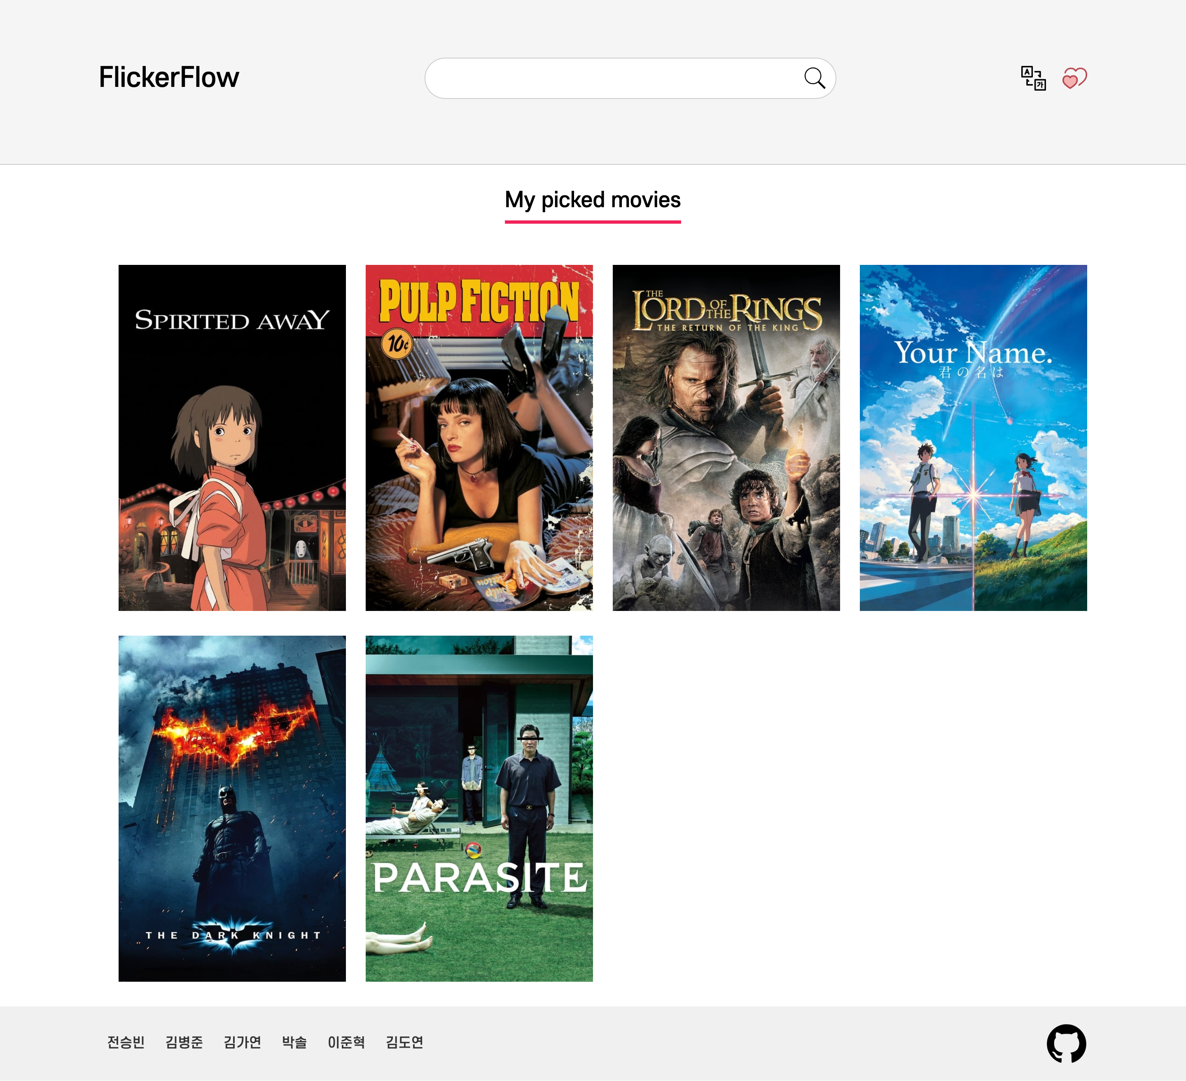Open the Your Name poster

(973, 438)
